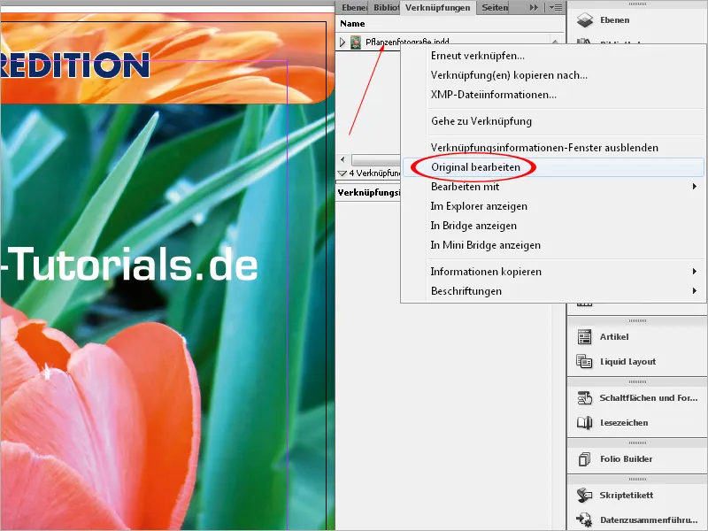Switch to the Bibliothek tab

point(386,8)
